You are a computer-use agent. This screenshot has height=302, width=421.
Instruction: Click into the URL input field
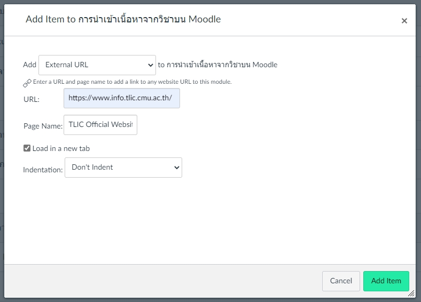[121, 98]
